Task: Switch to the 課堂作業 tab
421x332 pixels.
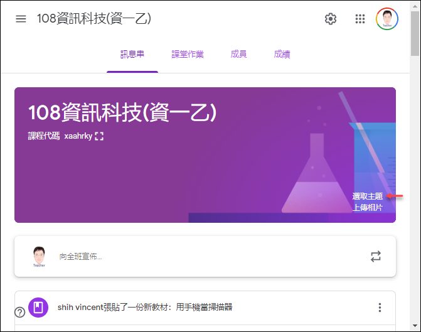Action: (188, 55)
